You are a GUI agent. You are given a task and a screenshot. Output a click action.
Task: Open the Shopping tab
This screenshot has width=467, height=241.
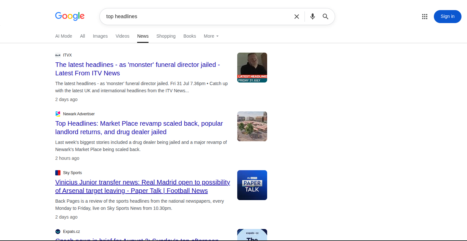pyautogui.click(x=166, y=36)
